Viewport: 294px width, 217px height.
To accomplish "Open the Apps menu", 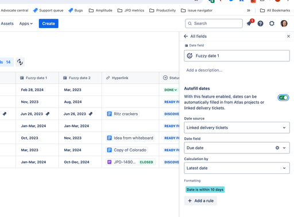I will (x=26, y=24).
